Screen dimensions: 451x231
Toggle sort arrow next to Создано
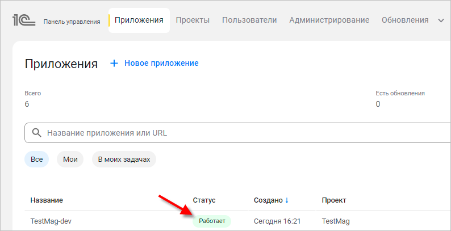pyautogui.click(x=286, y=200)
